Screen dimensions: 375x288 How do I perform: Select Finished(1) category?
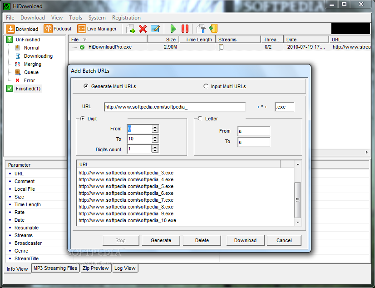click(28, 89)
